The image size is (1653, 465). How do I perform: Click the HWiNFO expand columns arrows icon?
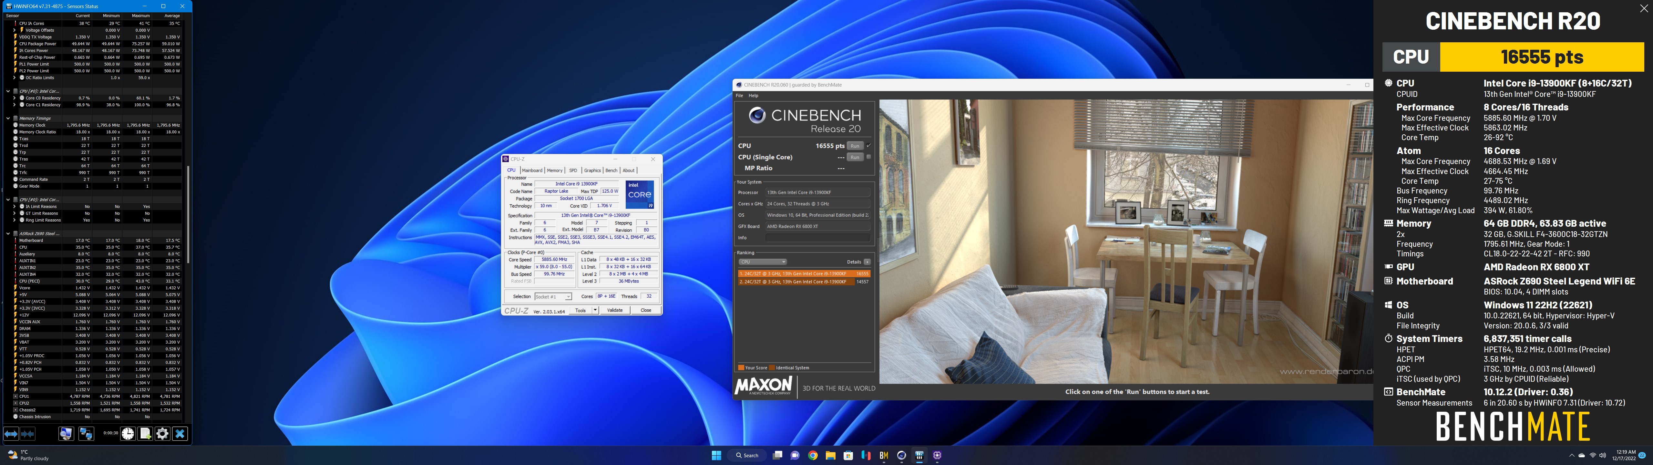point(11,434)
